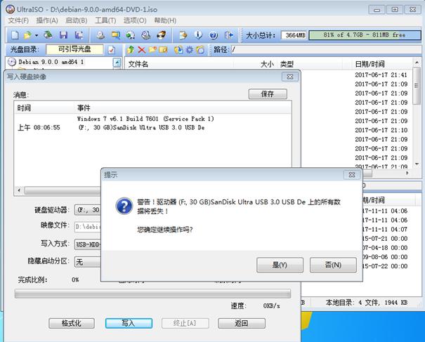Open the 帮助(H) menu
The image size is (425, 342).
[x=165, y=20]
